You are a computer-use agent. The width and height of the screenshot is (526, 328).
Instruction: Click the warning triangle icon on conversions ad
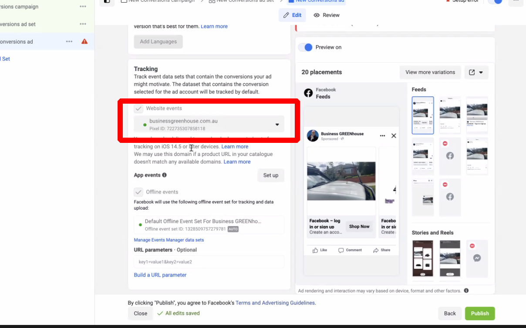(x=84, y=41)
